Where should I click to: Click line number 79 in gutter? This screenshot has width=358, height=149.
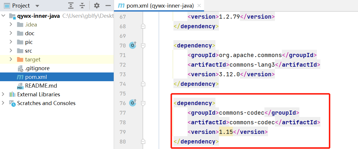click(122, 132)
